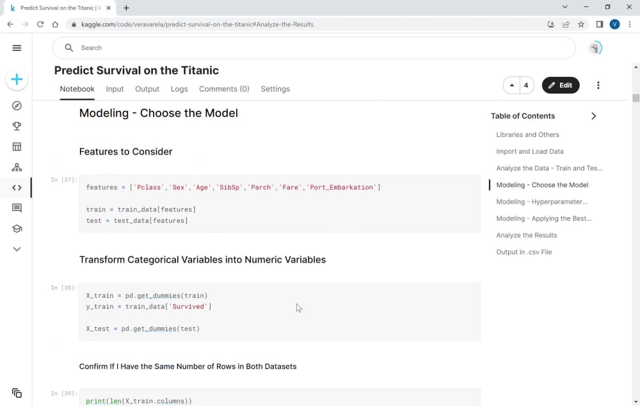This screenshot has height=406, width=640.
Task: Click the X_test = pd.get_dummies(test) line
Action: [143, 329]
